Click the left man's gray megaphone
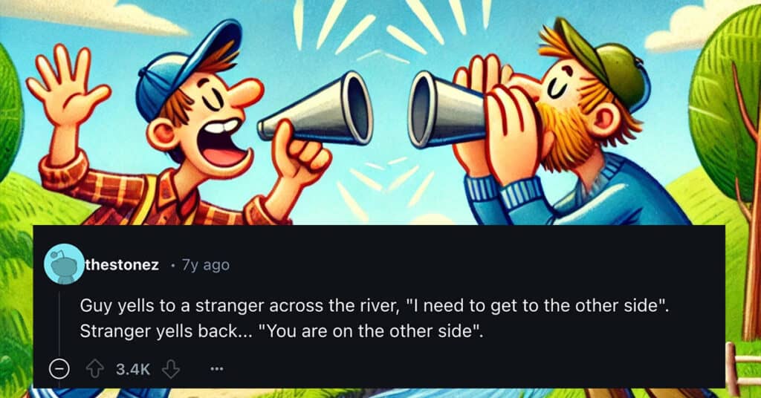This screenshot has width=761, height=398. pyautogui.click(x=315, y=109)
